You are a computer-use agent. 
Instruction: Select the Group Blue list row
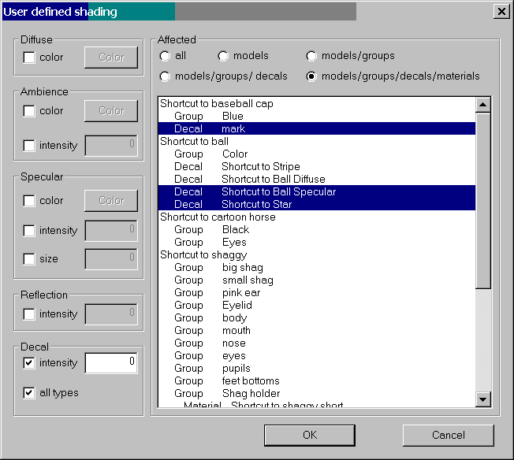tap(317, 116)
